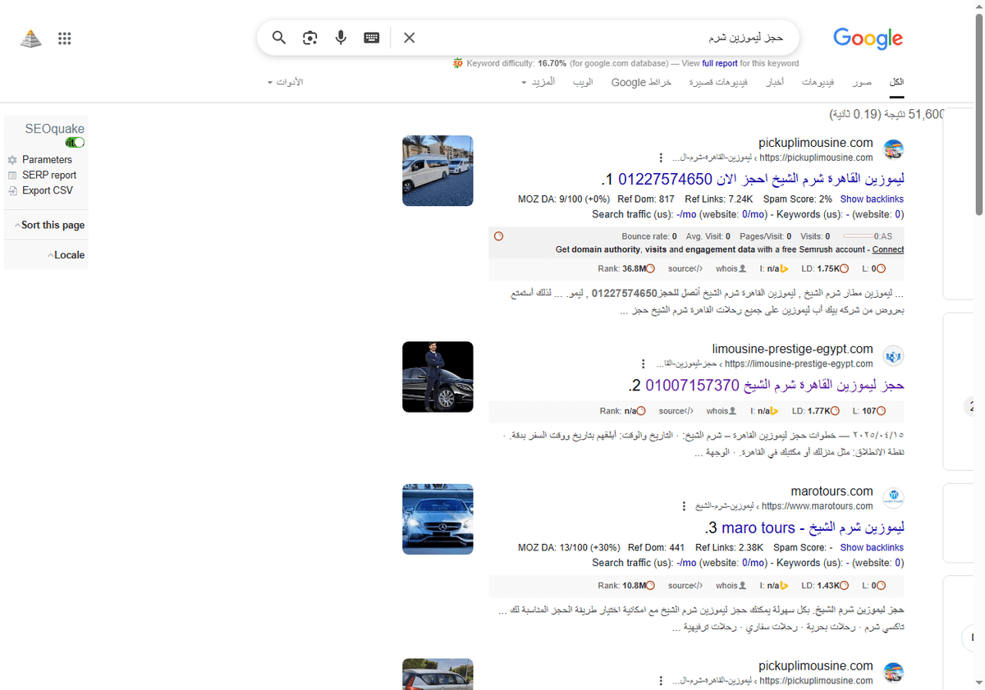Viewport: 985px width, 690px height.
Task: Clear the search query with the X icon
Action: pyautogui.click(x=409, y=37)
